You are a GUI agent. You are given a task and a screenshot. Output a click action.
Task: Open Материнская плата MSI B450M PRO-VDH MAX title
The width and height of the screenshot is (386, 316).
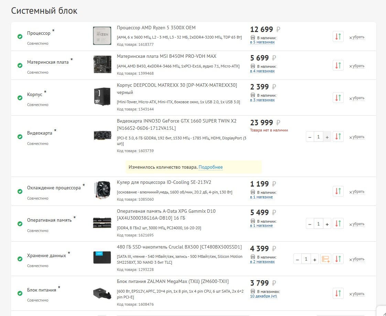167,56
